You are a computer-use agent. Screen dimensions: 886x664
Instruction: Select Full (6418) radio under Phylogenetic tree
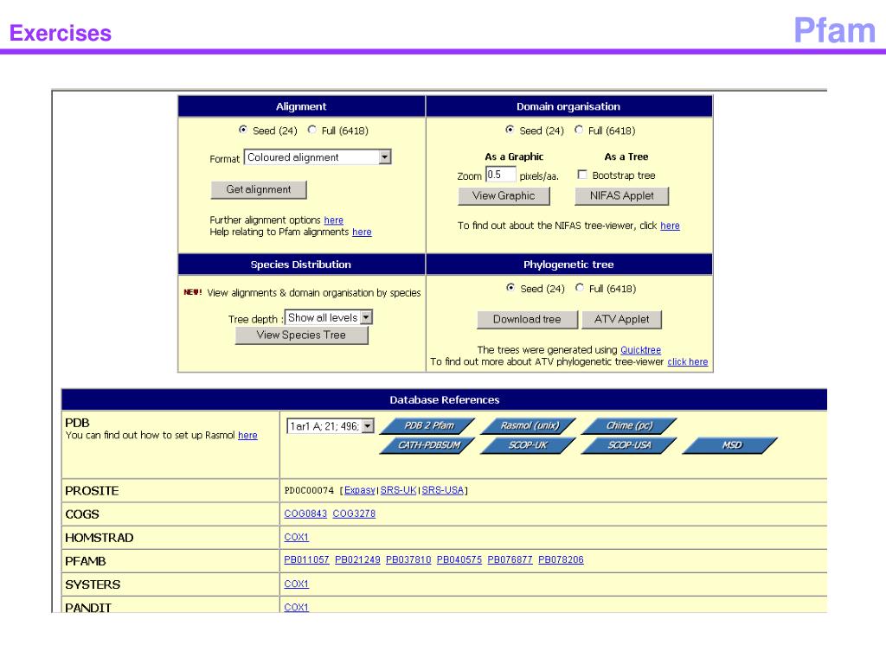pos(579,288)
